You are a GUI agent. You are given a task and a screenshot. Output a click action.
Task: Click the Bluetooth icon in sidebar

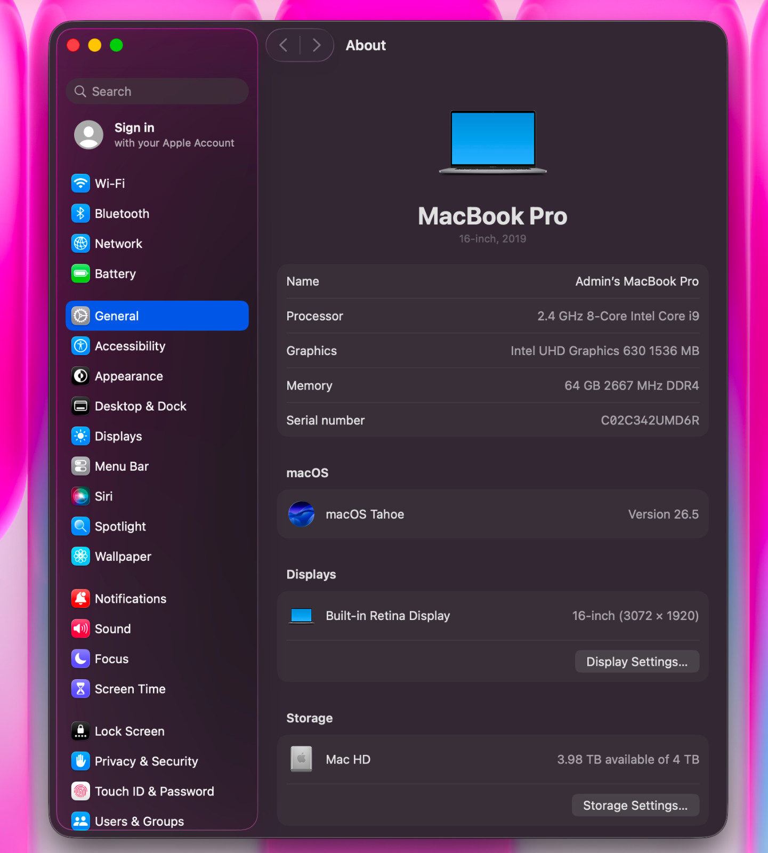(80, 213)
